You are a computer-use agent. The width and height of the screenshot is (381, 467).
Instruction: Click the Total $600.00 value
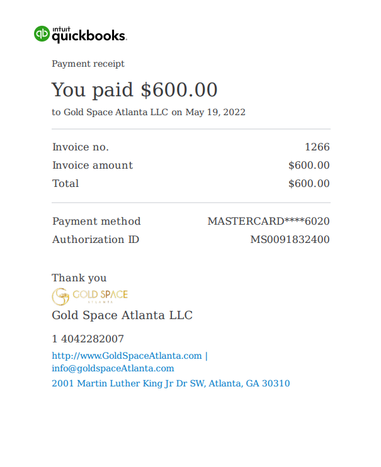309,184
